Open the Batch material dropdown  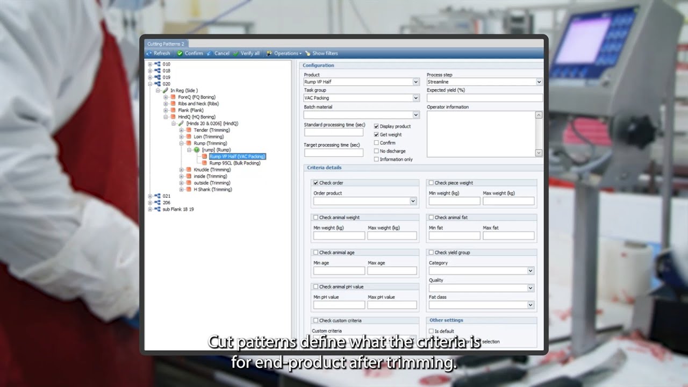pos(415,114)
